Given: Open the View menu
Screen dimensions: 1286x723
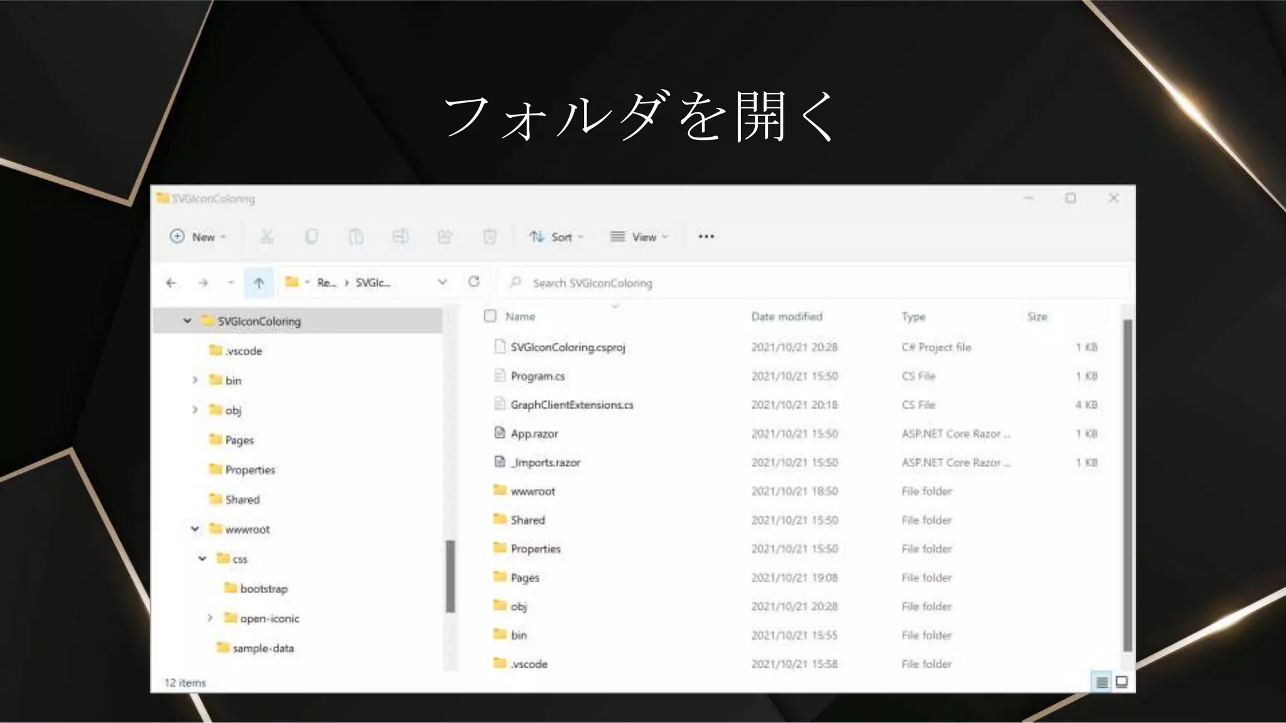Looking at the screenshot, I should (x=639, y=237).
